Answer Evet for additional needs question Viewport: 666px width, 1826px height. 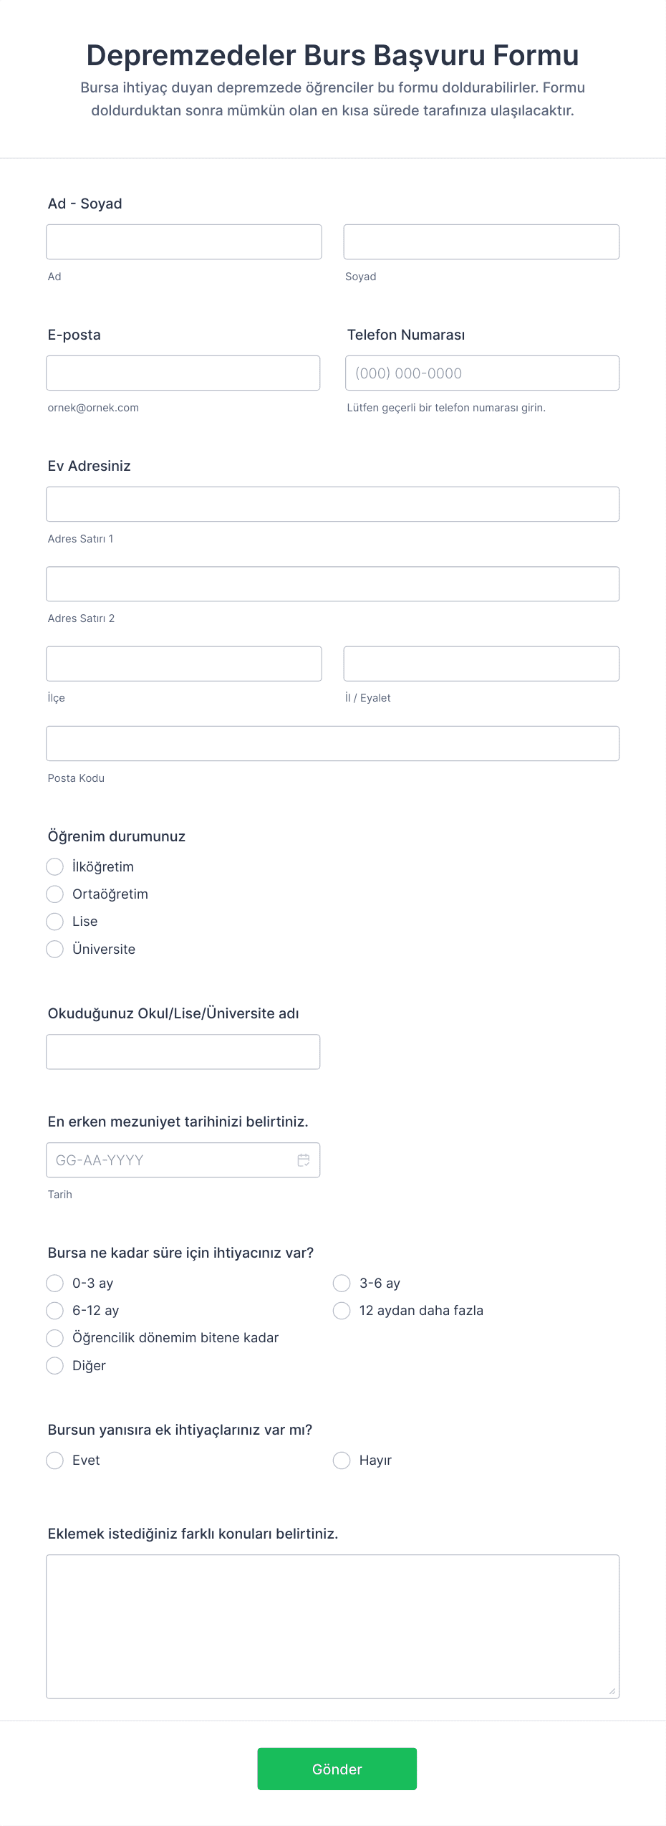click(55, 1460)
